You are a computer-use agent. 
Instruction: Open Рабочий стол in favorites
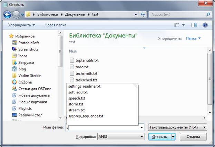point(30,115)
